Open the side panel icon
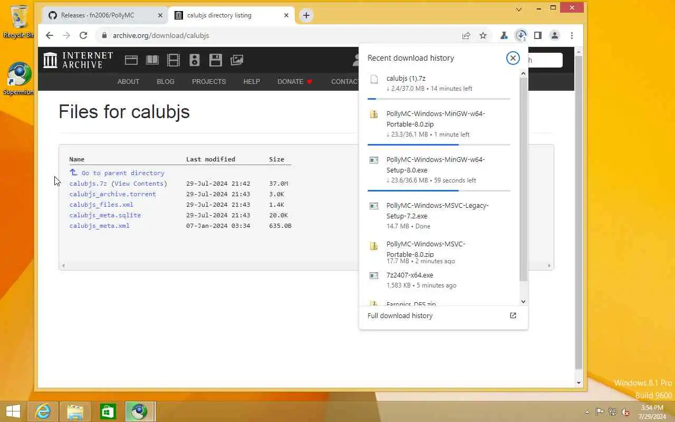This screenshot has height=422, width=675. (537, 35)
